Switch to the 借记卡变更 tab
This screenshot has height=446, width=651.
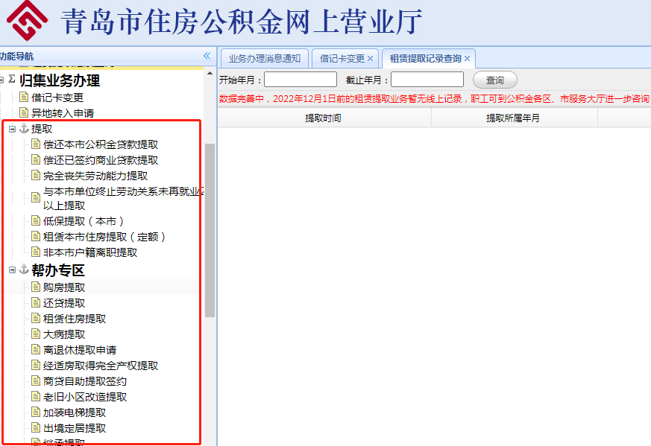point(342,58)
